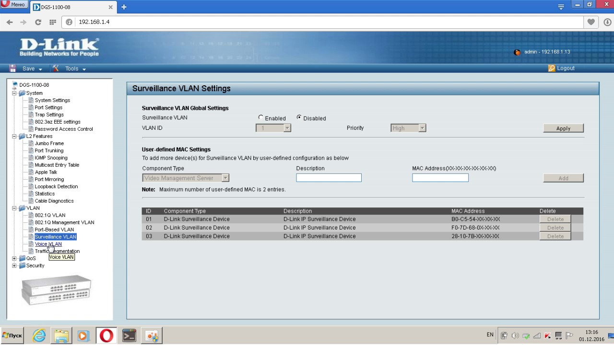Click the Tools wrench icon
This screenshot has height=345, width=614.
coord(56,69)
